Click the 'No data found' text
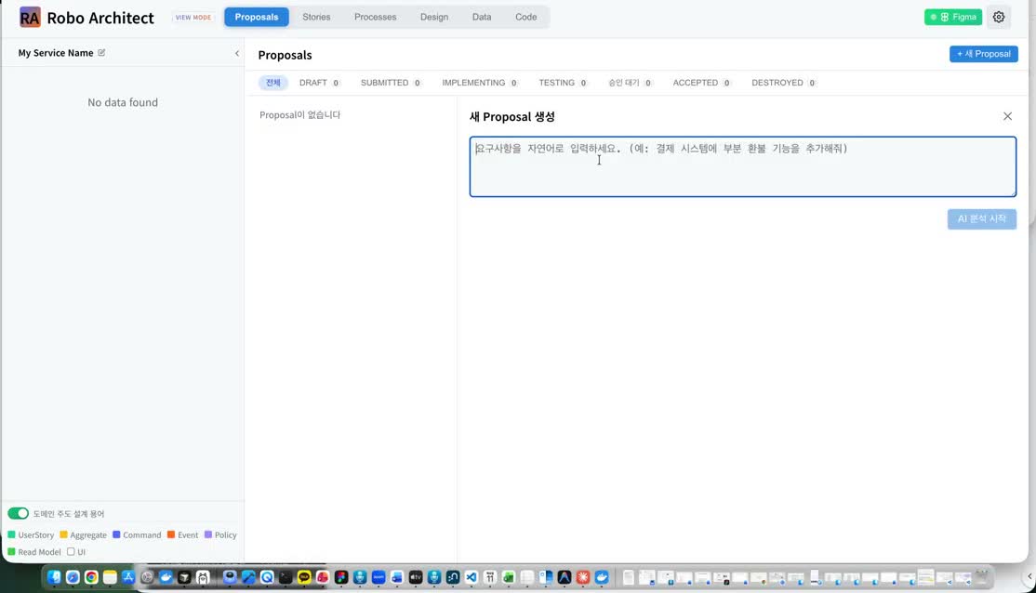 pyautogui.click(x=123, y=102)
